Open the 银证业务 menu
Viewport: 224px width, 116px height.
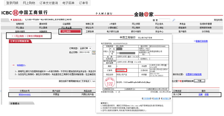[90, 28]
